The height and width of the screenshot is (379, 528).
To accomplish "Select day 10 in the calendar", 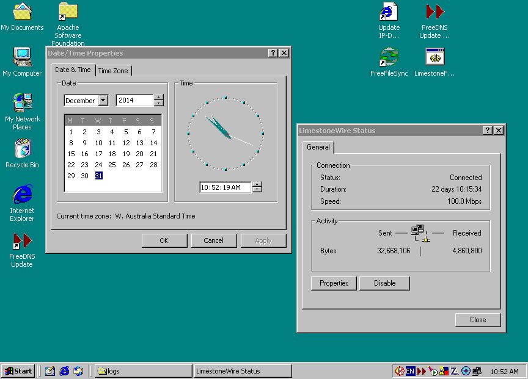I will (98, 143).
